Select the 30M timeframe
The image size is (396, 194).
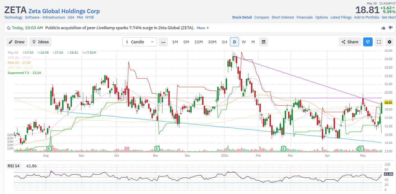tap(212, 42)
